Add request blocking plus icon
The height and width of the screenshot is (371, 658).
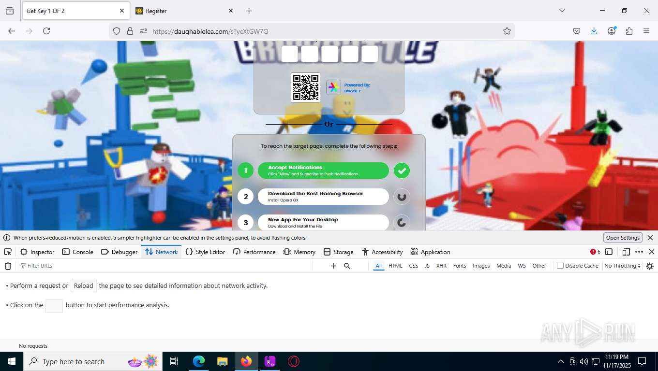pyautogui.click(x=333, y=266)
